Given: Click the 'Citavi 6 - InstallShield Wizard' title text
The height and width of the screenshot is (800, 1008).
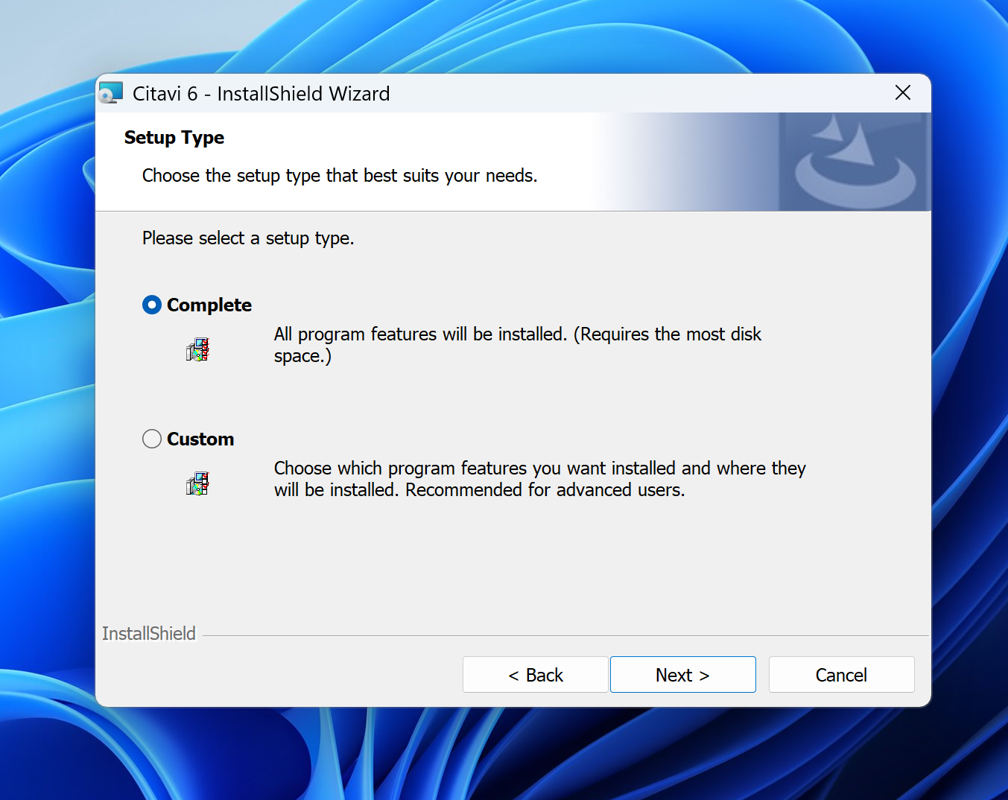Looking at the screenshot, I should tap(261, 94).
